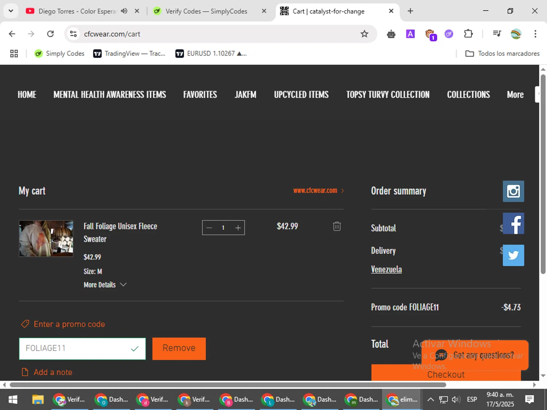
Task: Open the www.cfcwear.com link
Action: coord(318,190)
